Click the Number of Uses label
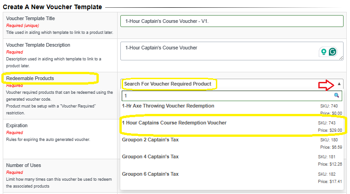 pyautogui.click(x=23, y=165)
